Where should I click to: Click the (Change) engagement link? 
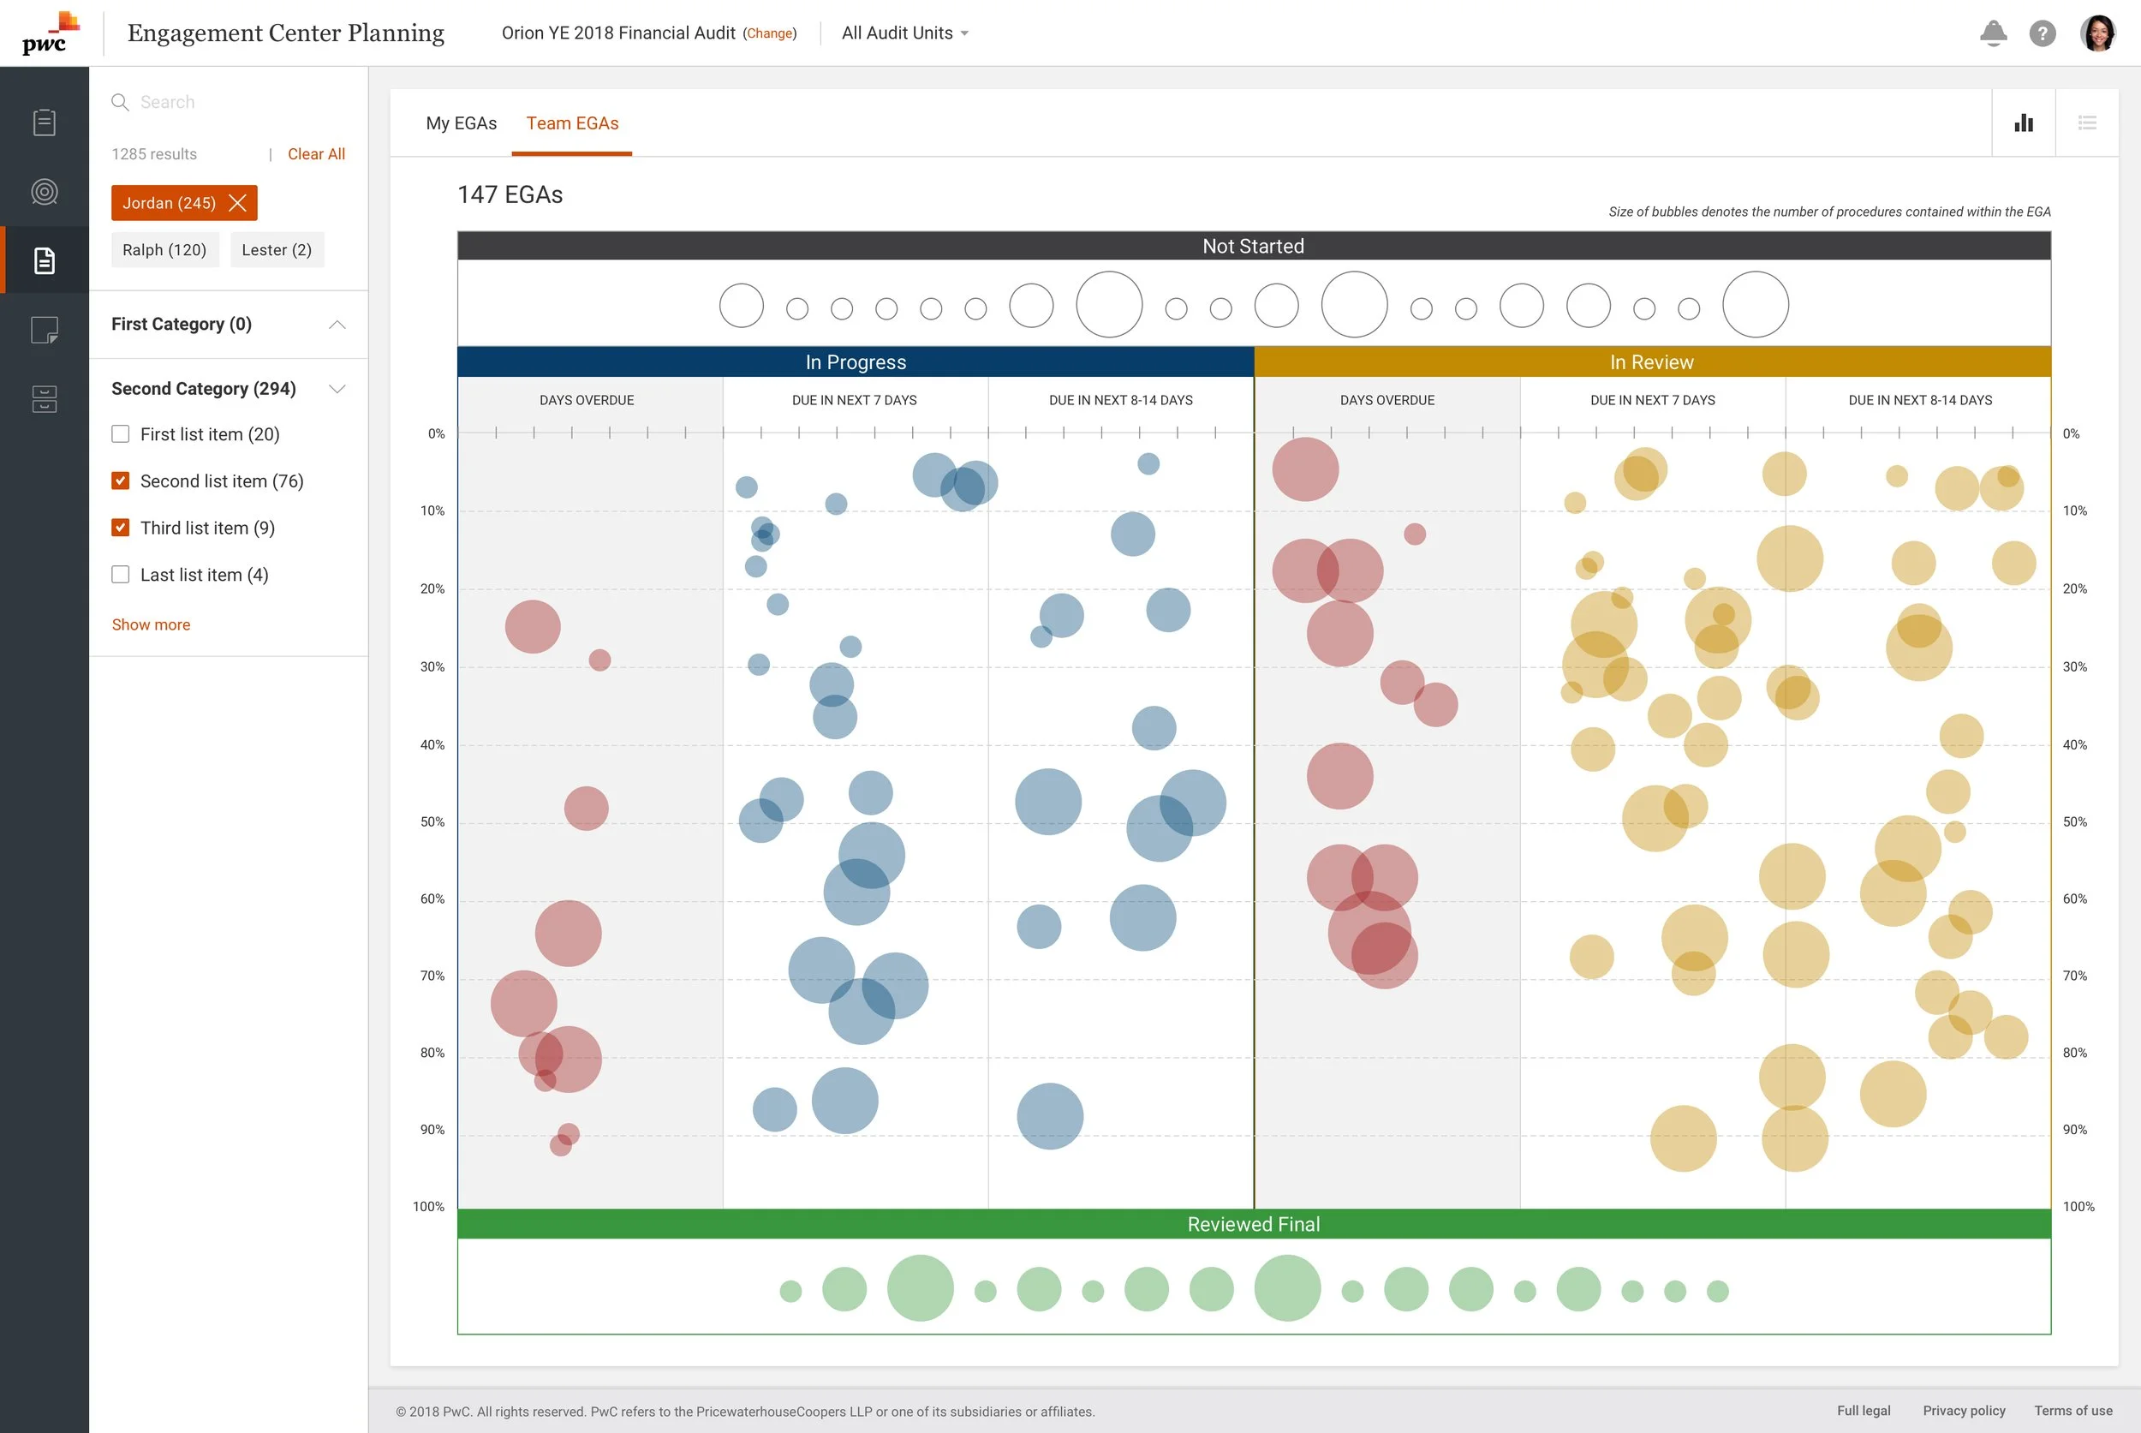pos(769,33)
